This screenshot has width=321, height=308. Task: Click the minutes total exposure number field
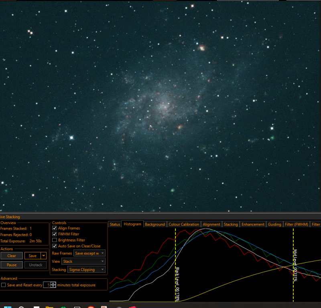(47, 285)
